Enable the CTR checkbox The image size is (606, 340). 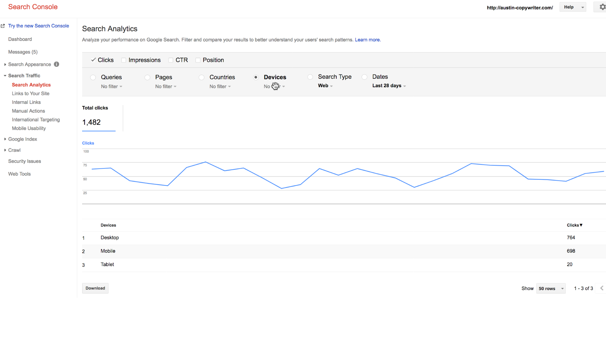(x=170, y=60)
